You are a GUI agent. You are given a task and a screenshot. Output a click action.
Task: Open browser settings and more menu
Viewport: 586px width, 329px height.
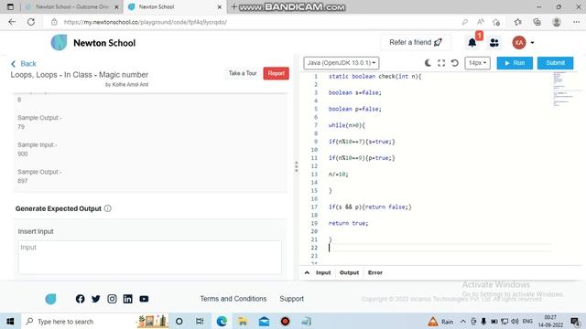(x=576, y=22)
